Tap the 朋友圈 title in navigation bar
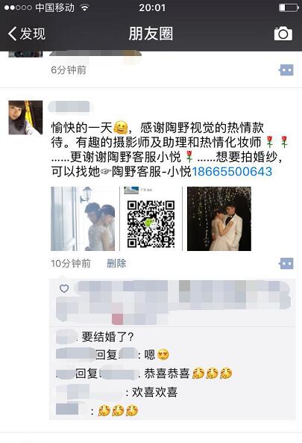Screen dimensions: 302x443 click(151, 34)
